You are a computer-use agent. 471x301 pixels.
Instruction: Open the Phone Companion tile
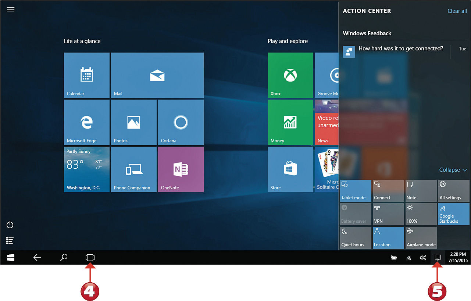click(x=134, y=169)
